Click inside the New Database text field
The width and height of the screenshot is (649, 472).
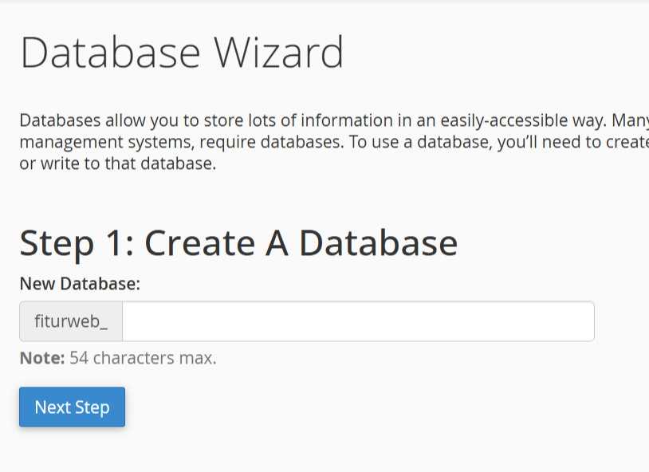[x=351, y=321]
